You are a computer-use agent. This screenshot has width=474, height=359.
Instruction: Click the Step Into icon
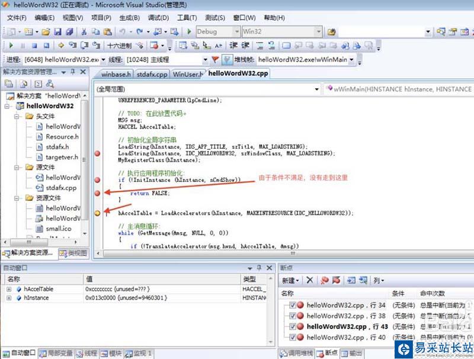[x=72, y=46]
